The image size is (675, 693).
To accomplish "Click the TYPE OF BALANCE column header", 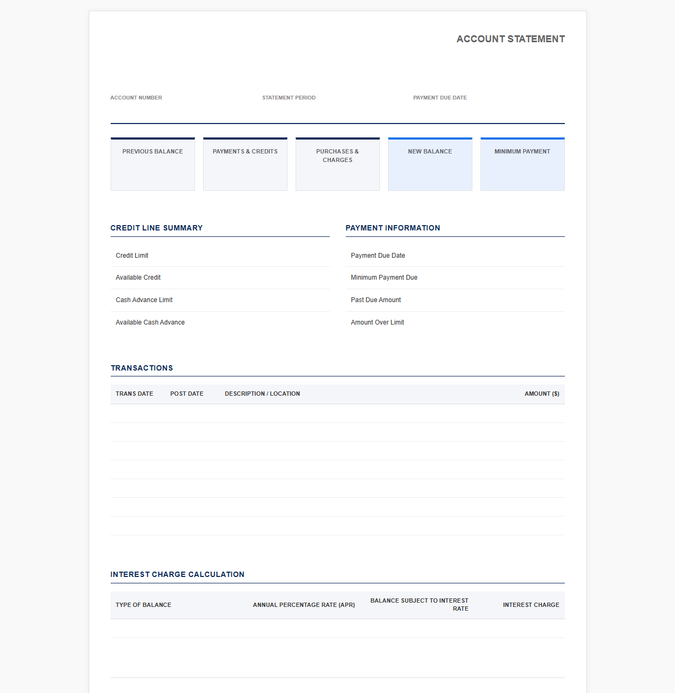I will click(144, 605).
